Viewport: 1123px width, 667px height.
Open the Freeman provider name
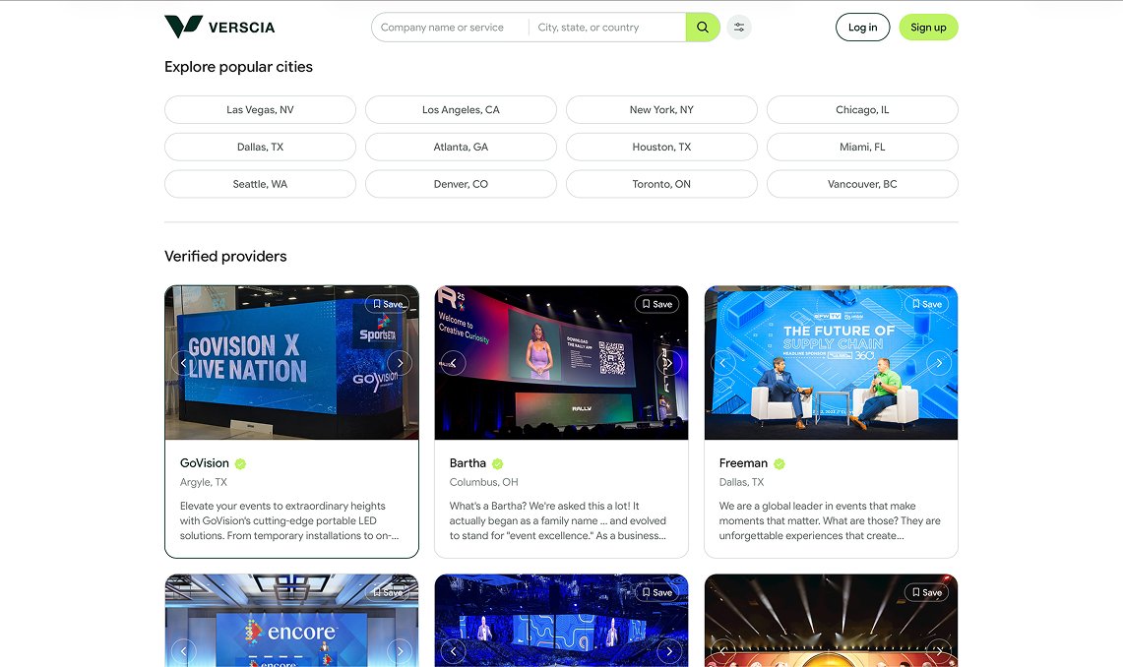click(743, 463)
